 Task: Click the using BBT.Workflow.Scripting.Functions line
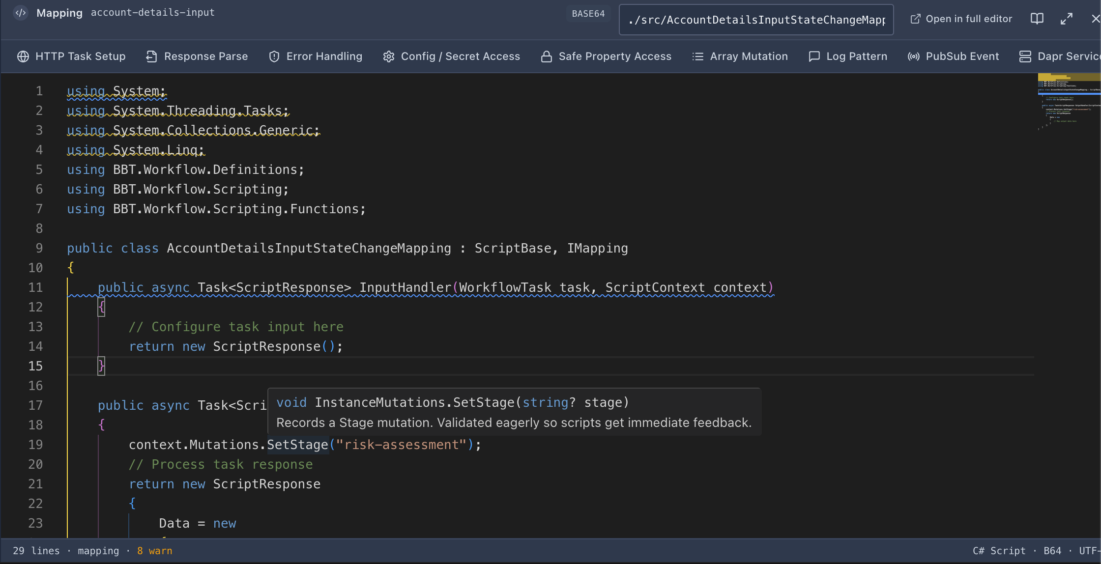click(x=216, y=209)
